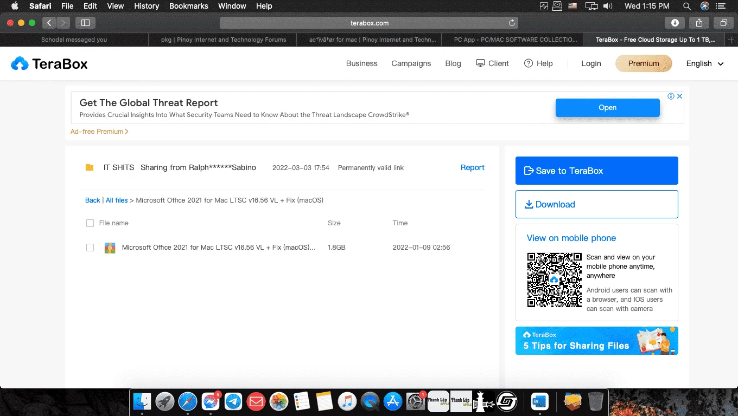Open the Safari History menu

[147, 6]
